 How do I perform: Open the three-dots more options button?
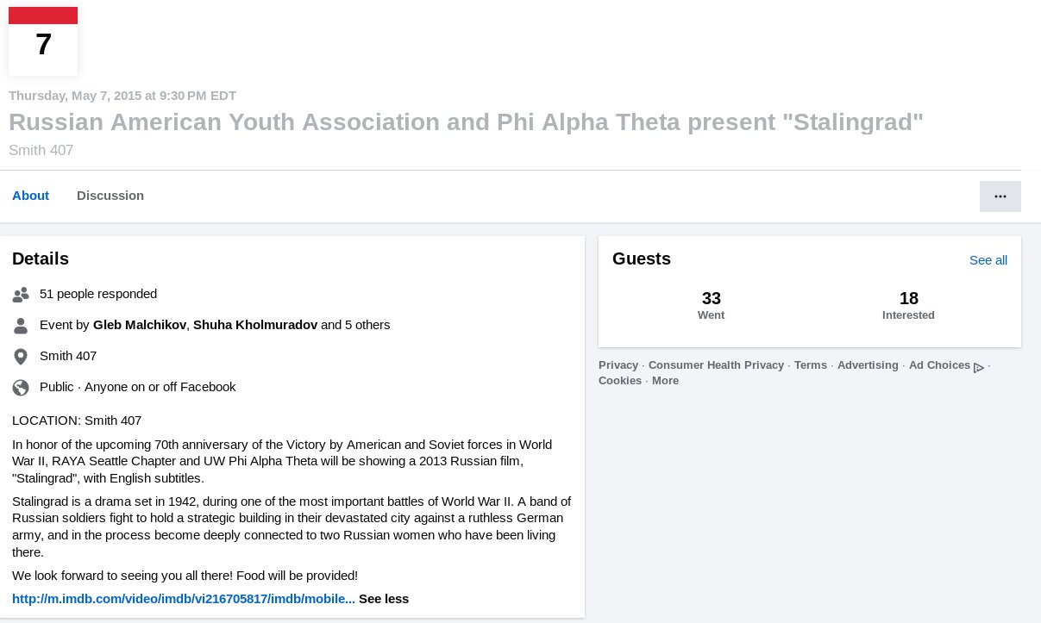point(1000,196)
